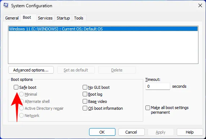
Task: Switch to the General tab
Action: [x=12, y=18]
